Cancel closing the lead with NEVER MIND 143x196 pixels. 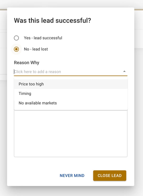(x=72, y=175)
